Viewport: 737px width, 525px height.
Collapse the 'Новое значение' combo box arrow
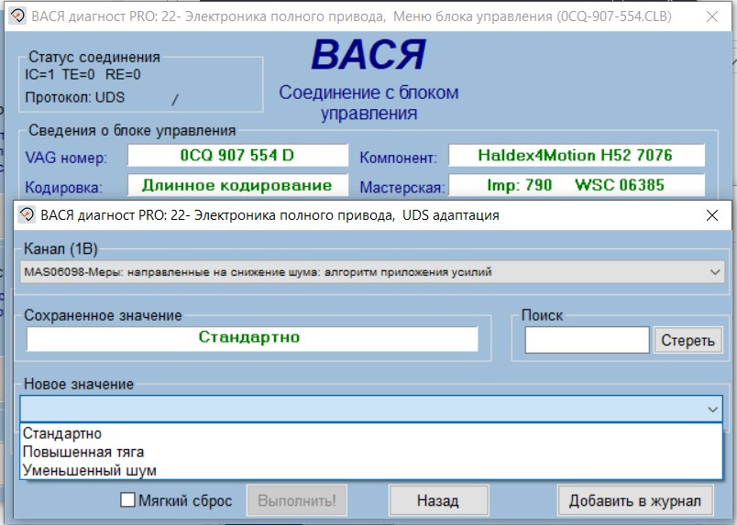(712, 409)
